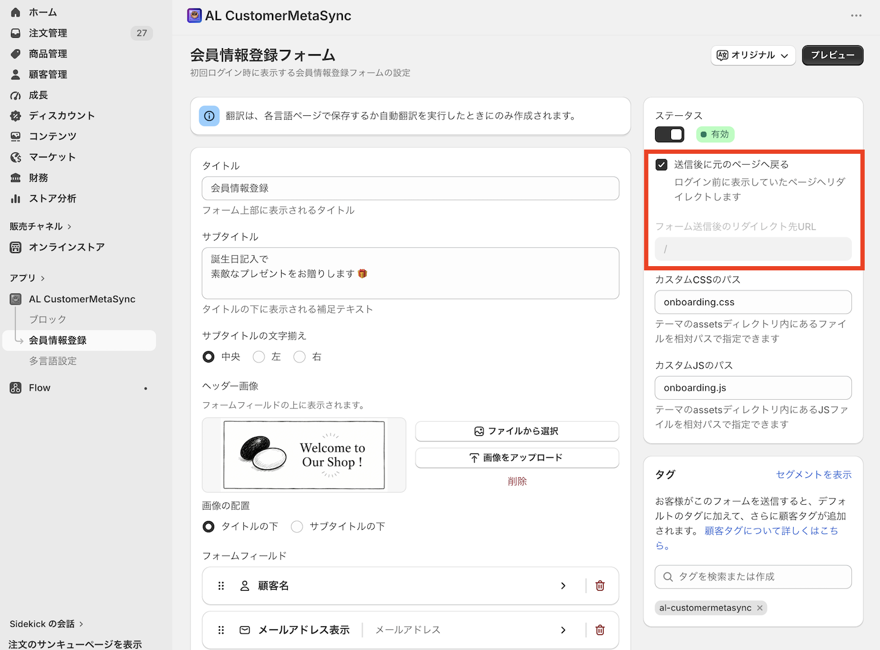Image resolution: width=880 pixels, height=650 pixels.
Task: Expand the メールアドレス表示 field chevron
Action: click(x=563, y=630)
